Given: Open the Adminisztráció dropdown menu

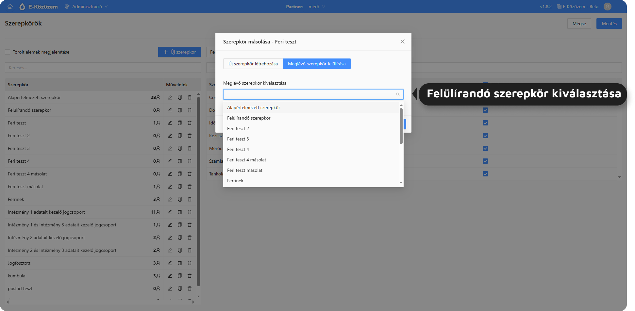Looking at the screenshot, I should [x=87, y=7].
